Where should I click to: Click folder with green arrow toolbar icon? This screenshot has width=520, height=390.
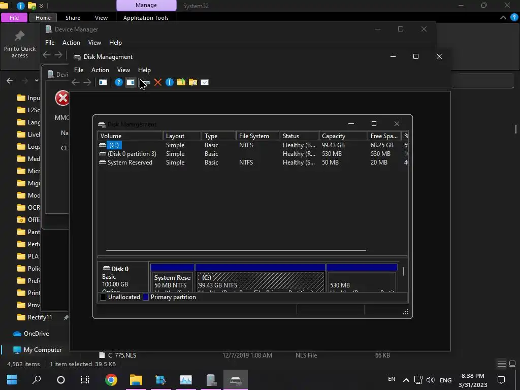pyautogui.click(x=181, y=82)
